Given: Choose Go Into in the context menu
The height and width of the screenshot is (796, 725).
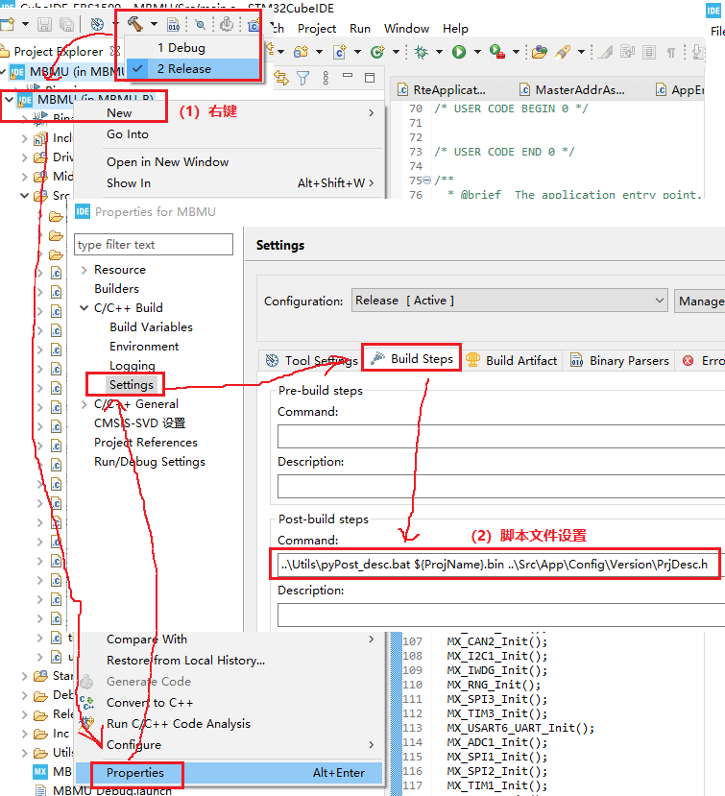Looking at the screenshot, I should tap(128, 134).
